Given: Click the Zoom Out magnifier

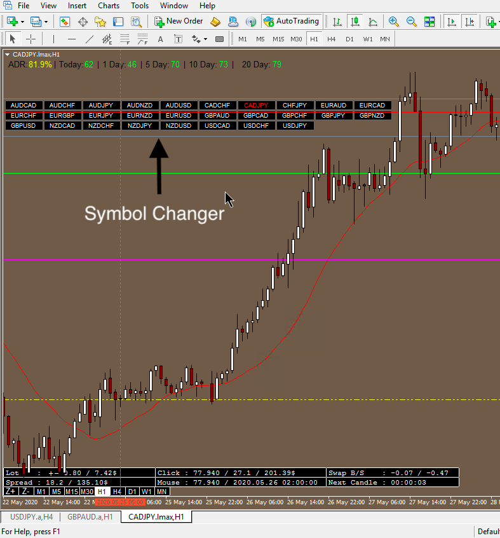Looking at the screenshot, I should coord(411,22).
